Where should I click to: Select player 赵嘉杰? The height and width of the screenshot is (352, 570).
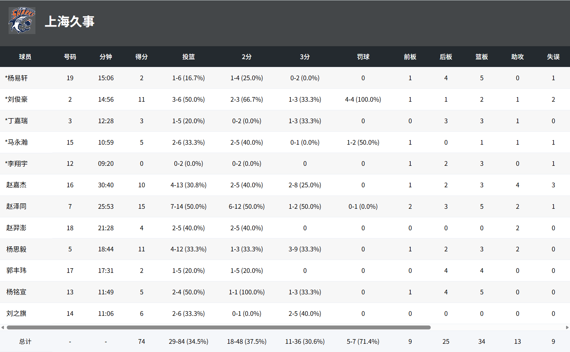[x=16, y=185]
